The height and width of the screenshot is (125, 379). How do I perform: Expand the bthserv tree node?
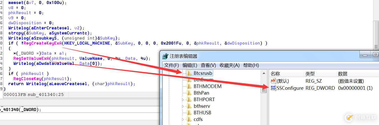[183, 106]
